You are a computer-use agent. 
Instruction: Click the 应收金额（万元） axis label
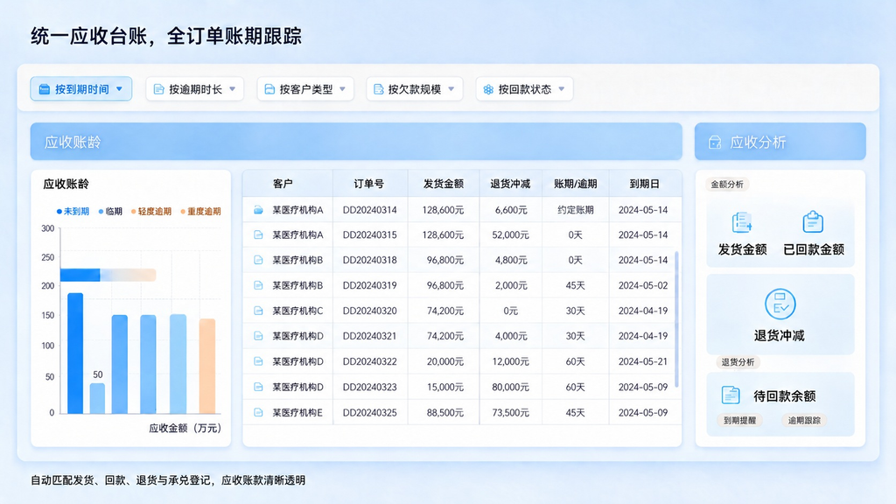185,428
